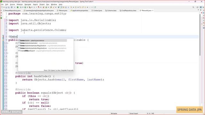Open the Refactor menu
Viewport: 205px width, 115px height.
point(20,4)
